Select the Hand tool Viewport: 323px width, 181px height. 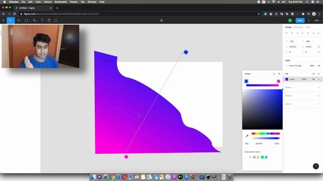click(49, 21)
